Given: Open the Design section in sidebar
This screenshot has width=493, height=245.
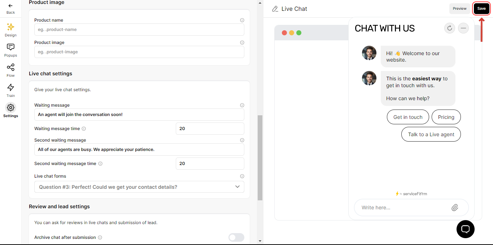Looking at the screenshot, I should pos(10,30).
